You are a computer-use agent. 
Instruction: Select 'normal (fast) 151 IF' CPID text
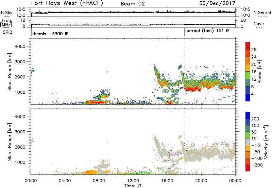pyautogui.click(x=207, y=31)
